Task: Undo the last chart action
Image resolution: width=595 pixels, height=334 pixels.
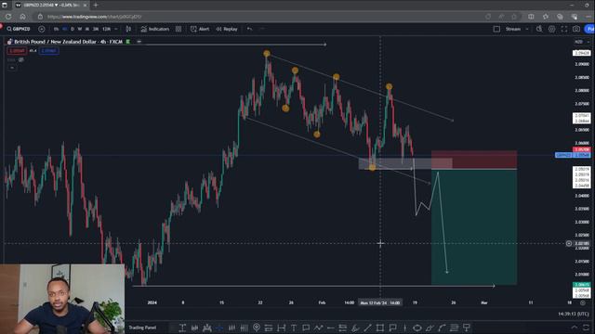Action: (249, 29)
